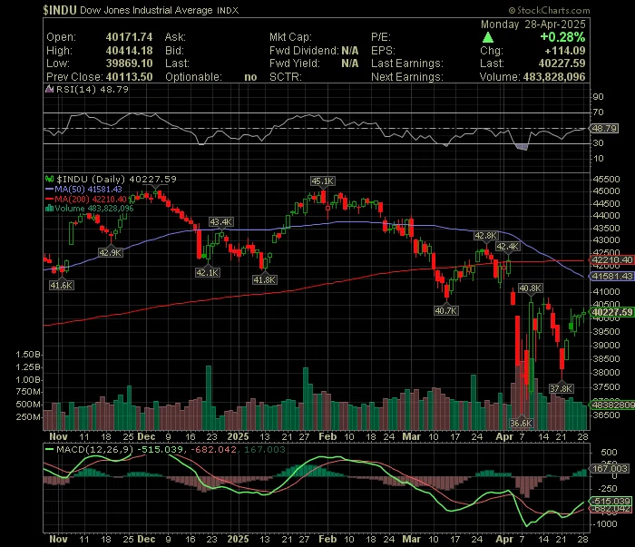635x547 pixels.
Task: Click the 45.1K peak price annotation
Action: tap(322, 181)
